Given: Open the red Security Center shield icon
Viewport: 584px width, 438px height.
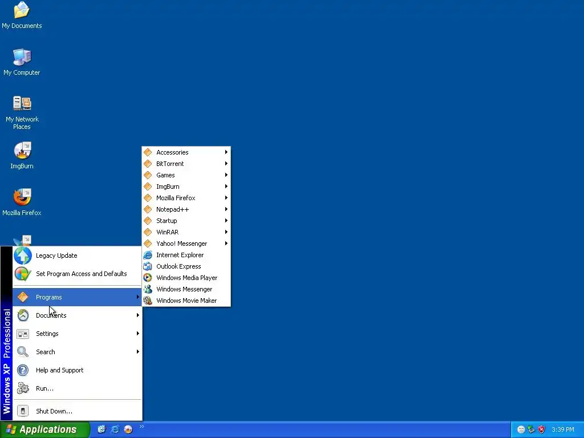Looking at the screenshot, I should click(x=542, y=430).
